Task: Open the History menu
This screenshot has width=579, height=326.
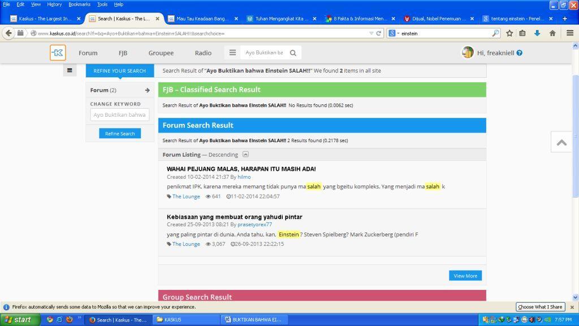Action: tap(54, 5)
